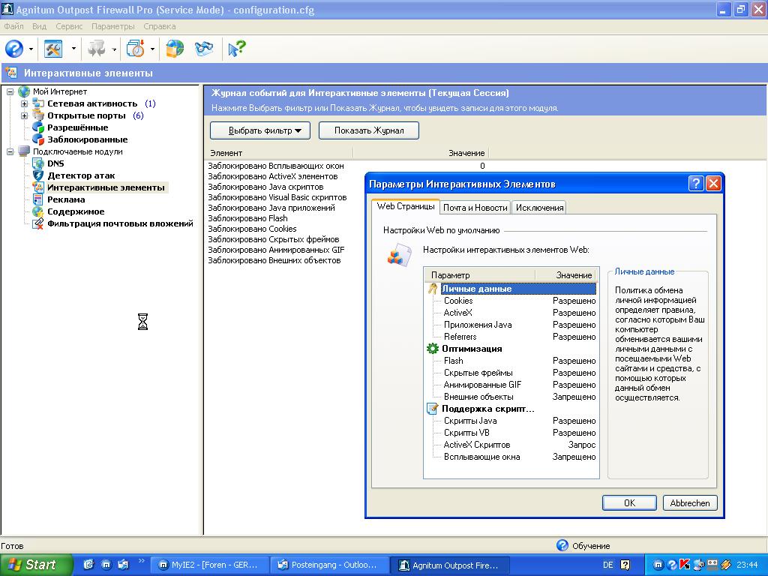Image resolution: width=768 pixels, height=576 pixels.
Task: Switch to the Почта и Новости tab
Action: (475, 208)
